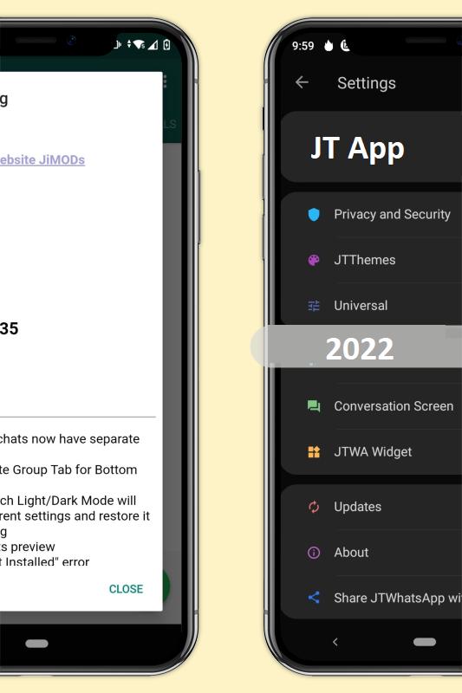Tap the 'chats now have separate' changelog line
The width and height of the screenshot is (462, 693).
coord(69,439)
